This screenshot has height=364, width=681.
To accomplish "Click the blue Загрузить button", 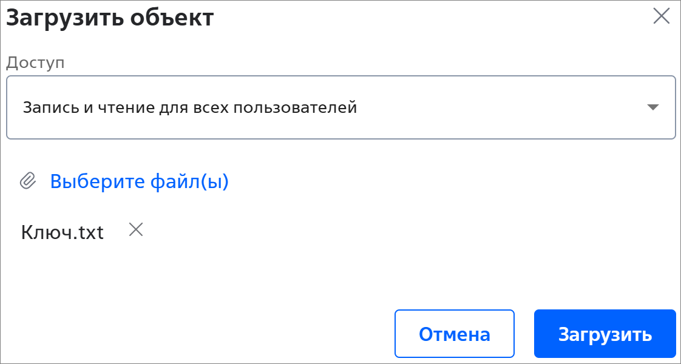I will 605,334.
